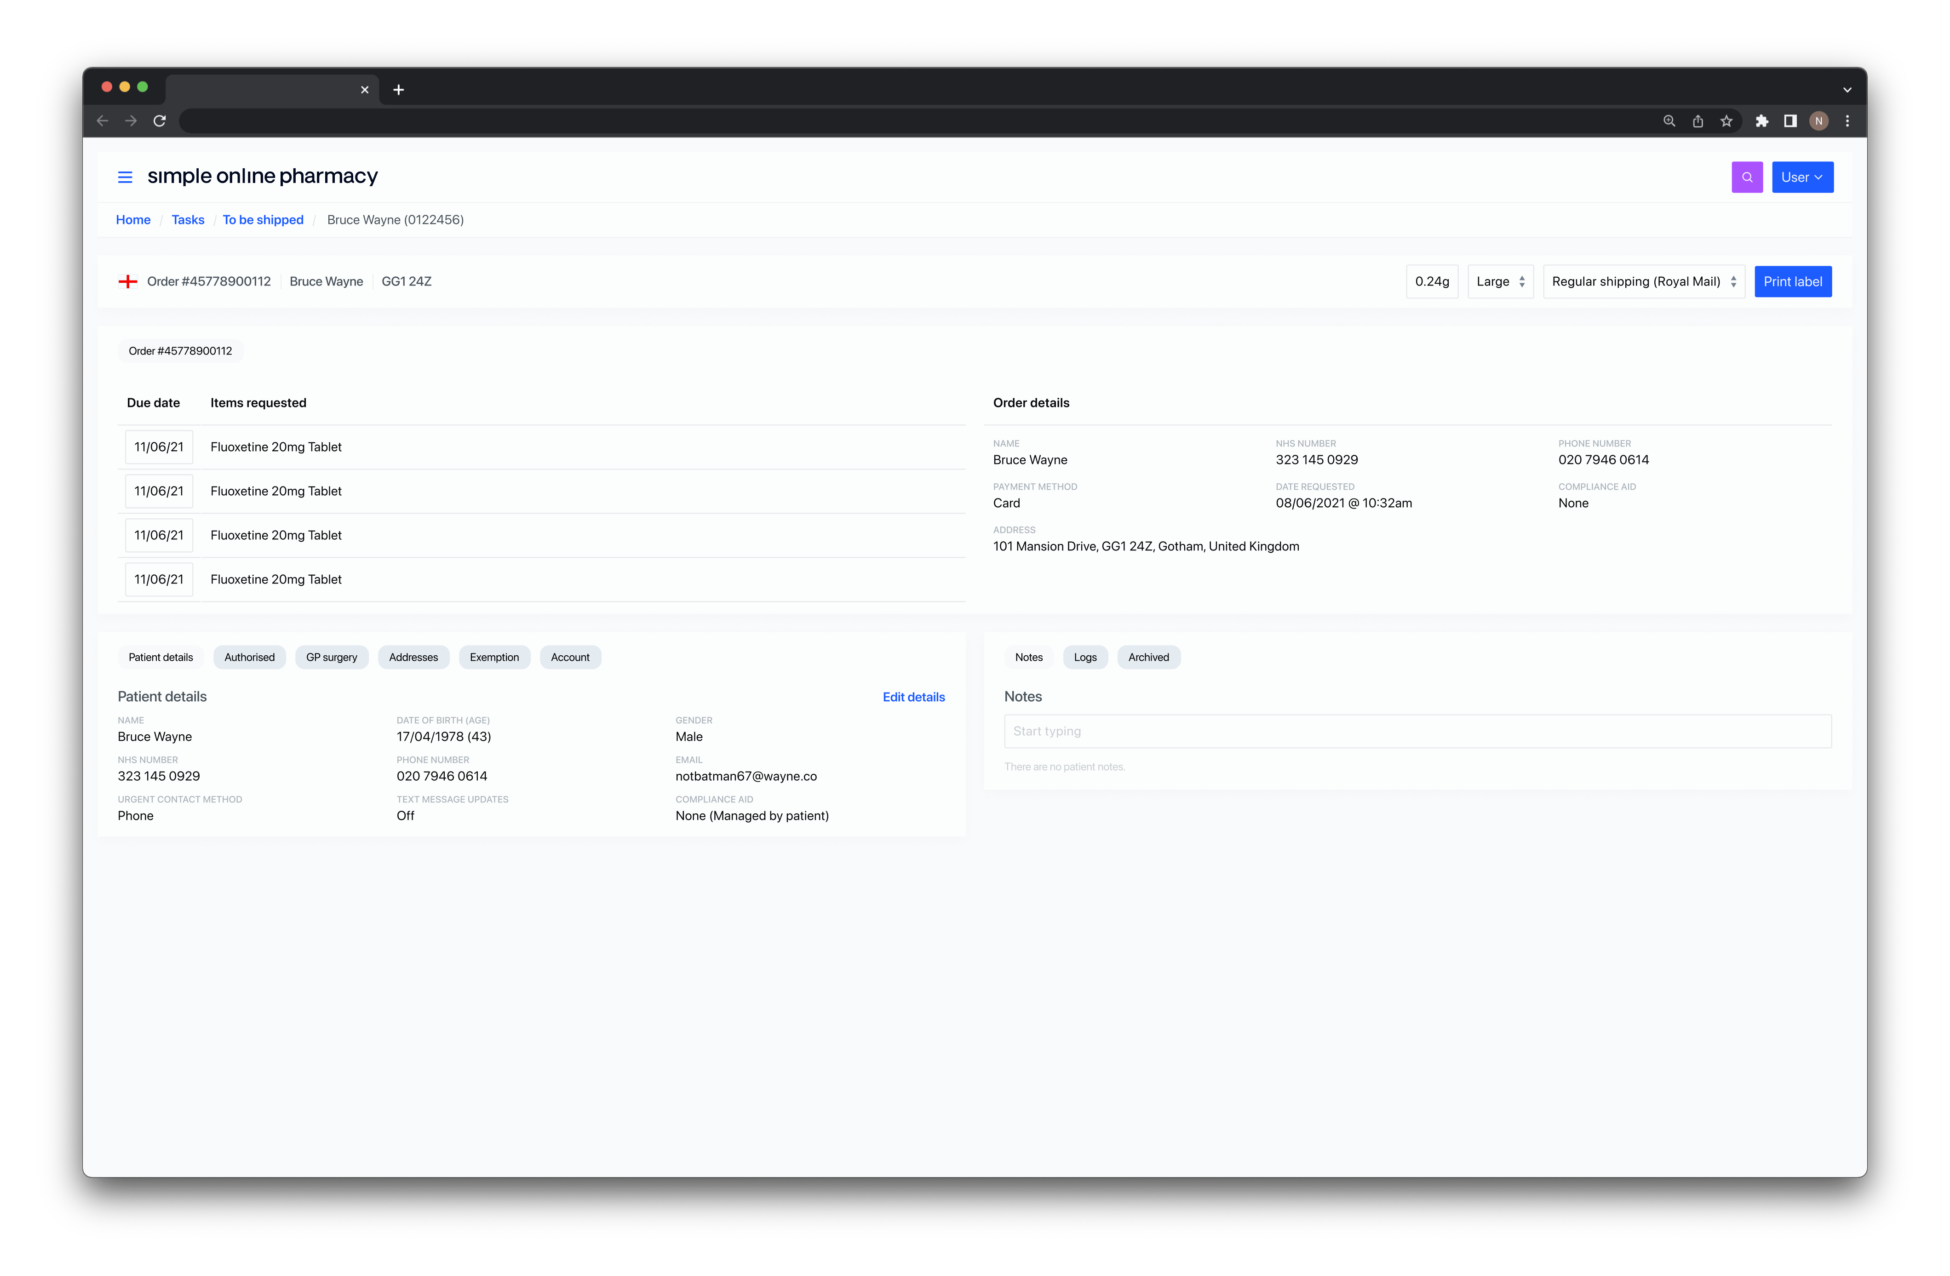Viewport: 1950px width, 1276px height.
Task: Select the Notes tab
Action: point(1028,657)
